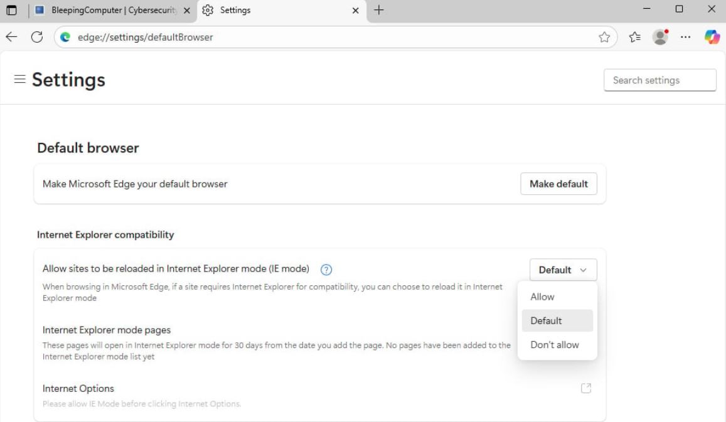726x422 pixels.
Task: Pick the Default option in list
Action: coord(546,320)
